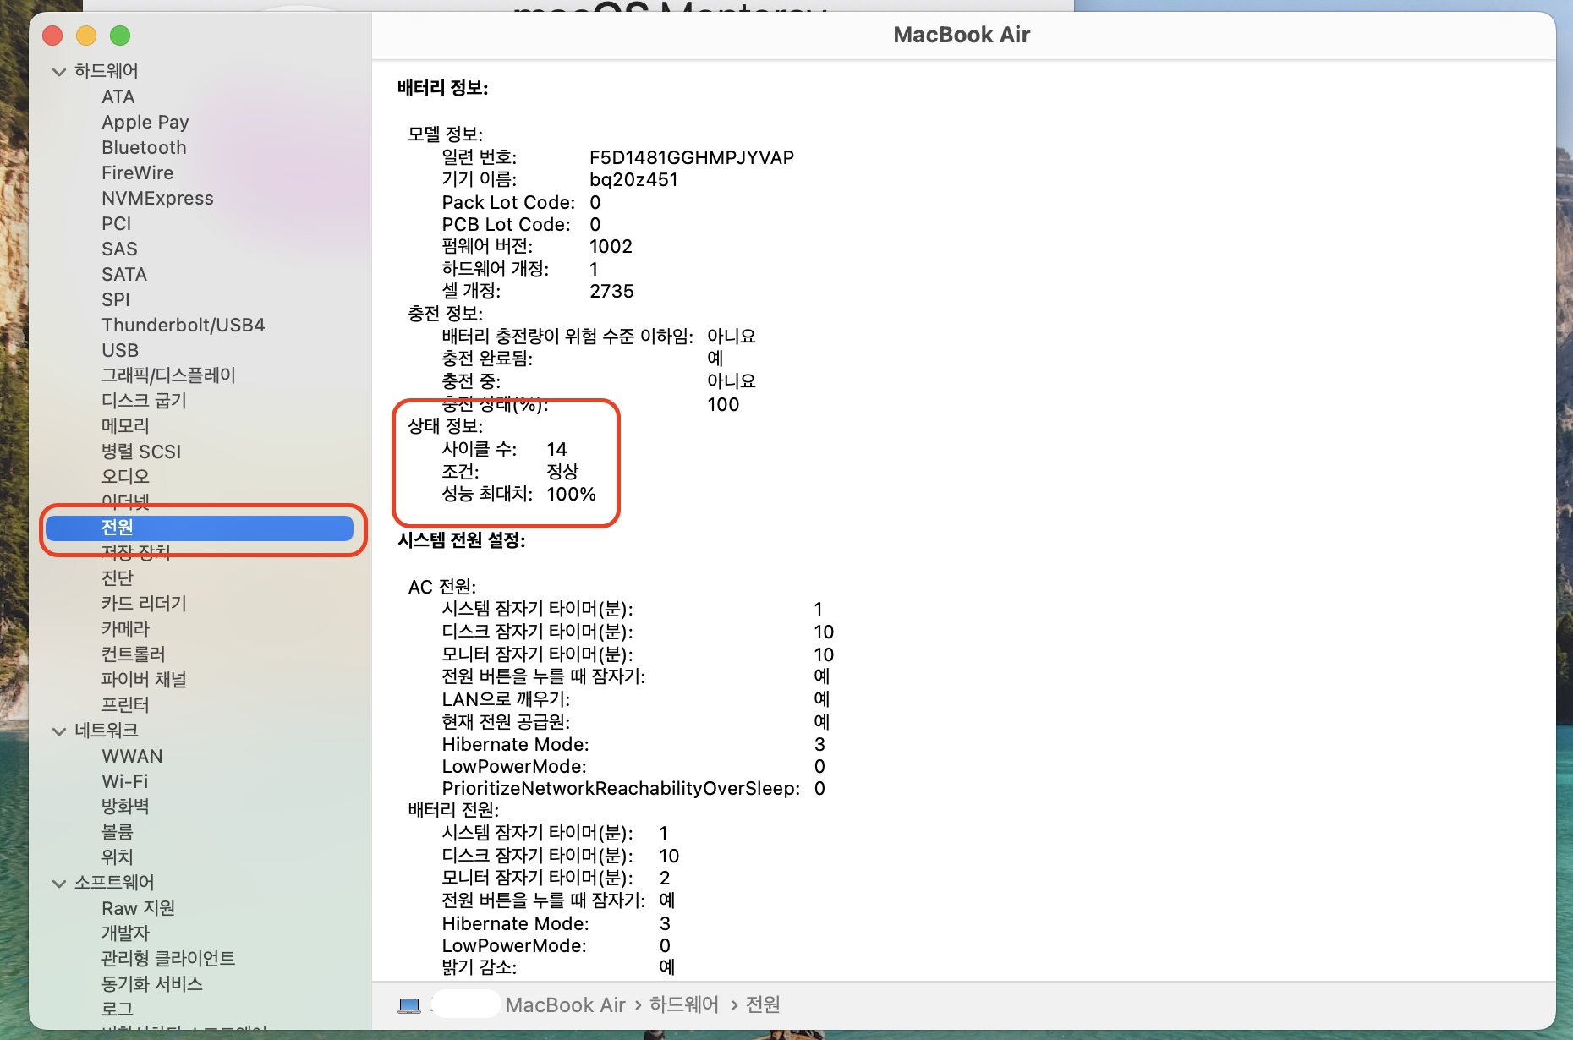The width and height of the screenshot is (1573, 1040).
Task: Open Bluetooth hardware info
Action: [x=144, y=147]
